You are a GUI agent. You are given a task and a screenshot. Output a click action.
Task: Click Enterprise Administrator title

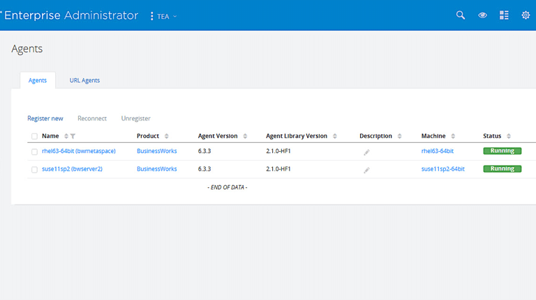pyautogui.click(x=71, y=15)
